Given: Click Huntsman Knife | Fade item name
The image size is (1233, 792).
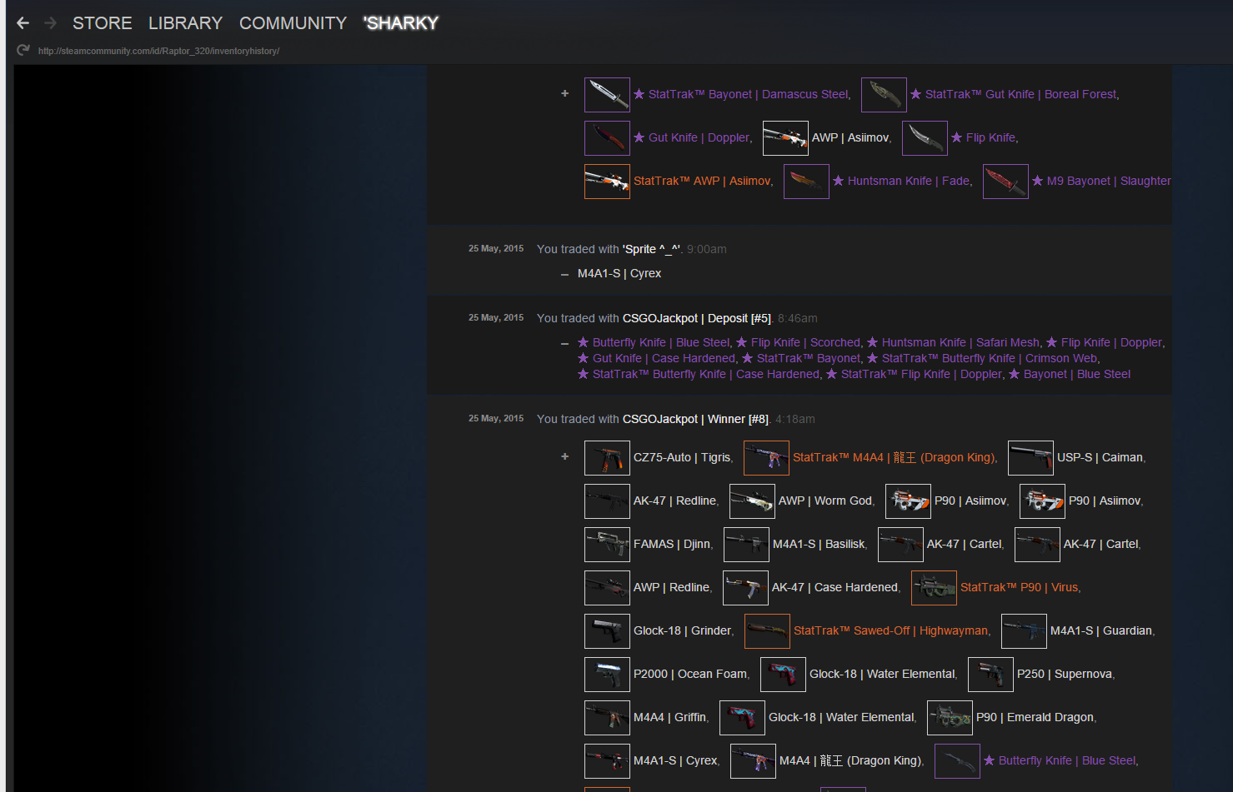Looking at the screenshot, I should click(x=901, y=181).
